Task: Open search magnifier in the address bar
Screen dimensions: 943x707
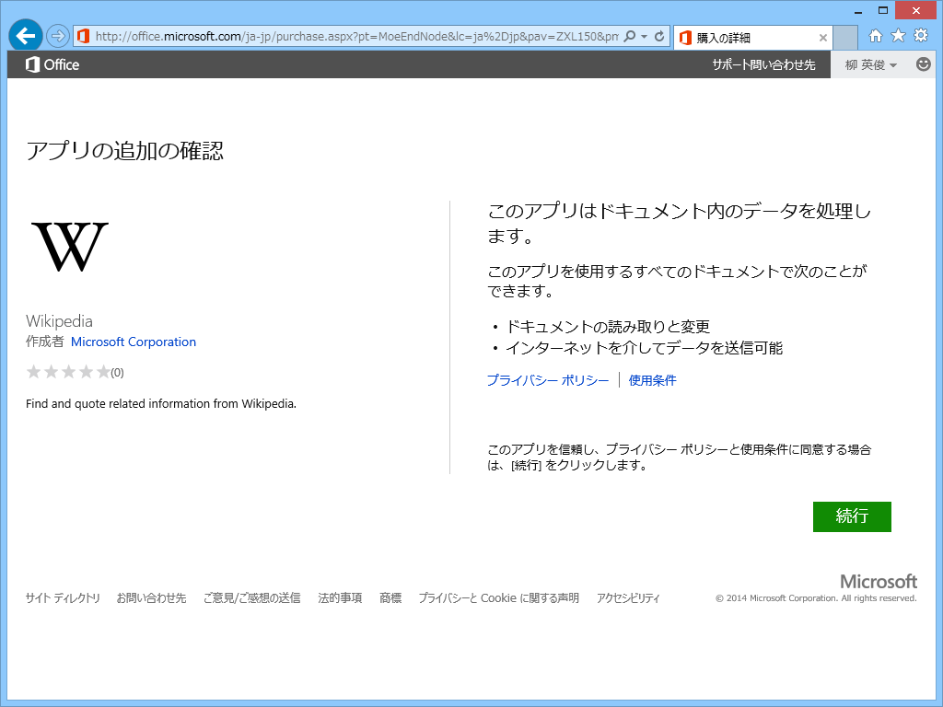Action: coord(630,36)
